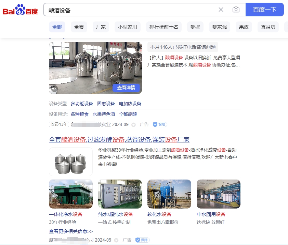
Task: Click the 华亚机械30年行业经验 description text
Action: pyautogui.click(x=167, y=157)
